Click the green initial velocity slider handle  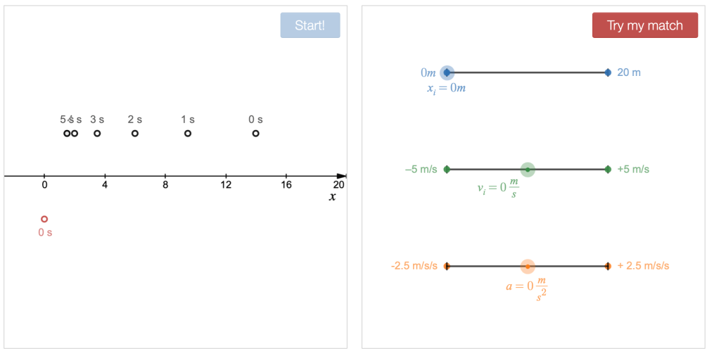(528, 170)
